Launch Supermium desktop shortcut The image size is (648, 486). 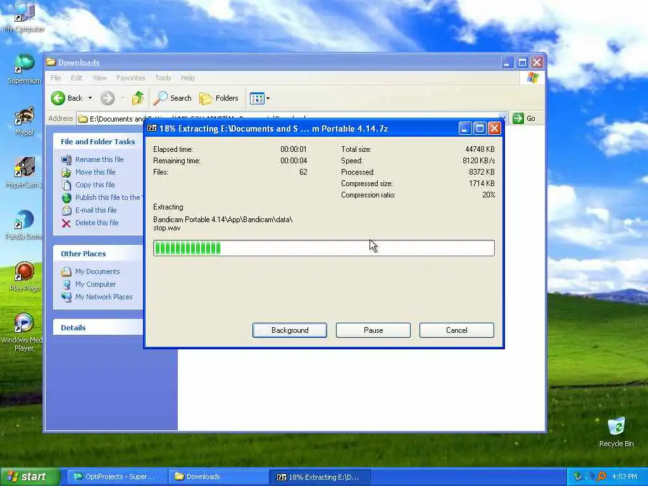24,70
